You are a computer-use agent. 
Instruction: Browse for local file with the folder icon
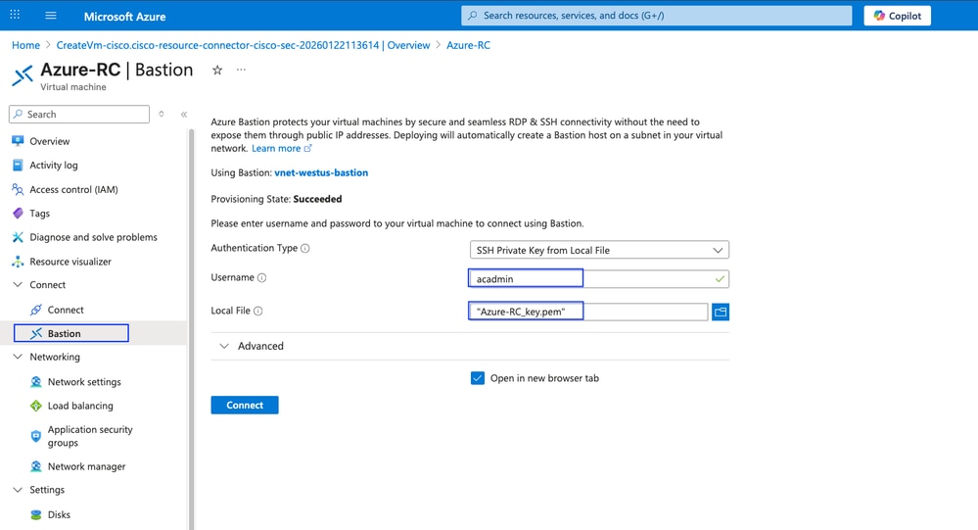click(x=721, y=312)
